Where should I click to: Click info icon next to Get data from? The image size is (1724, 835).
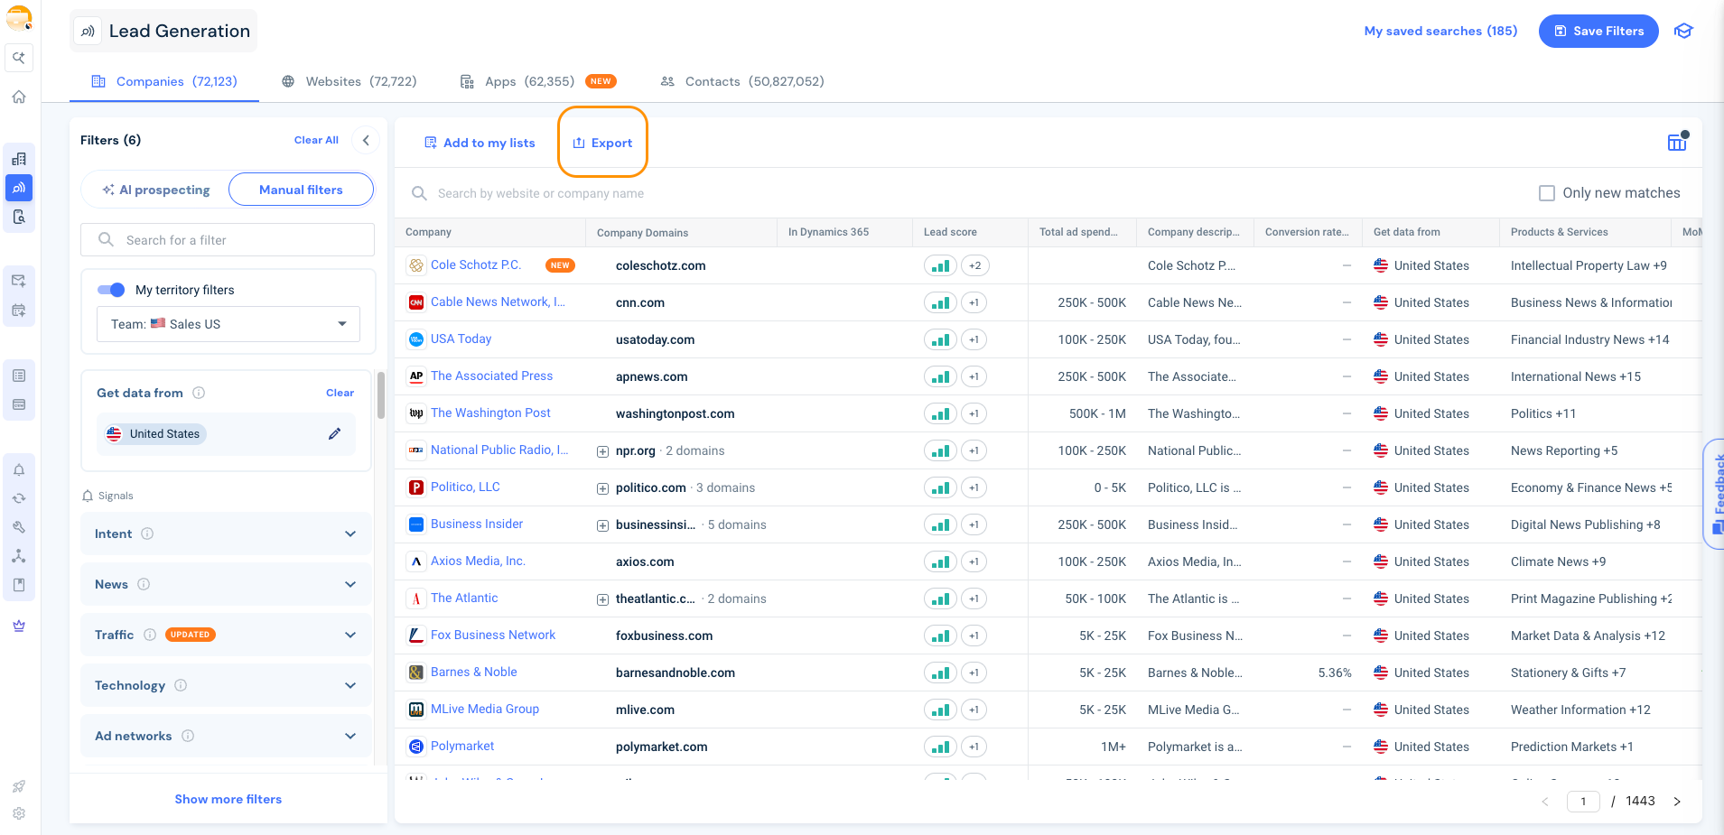click(199, 393)
